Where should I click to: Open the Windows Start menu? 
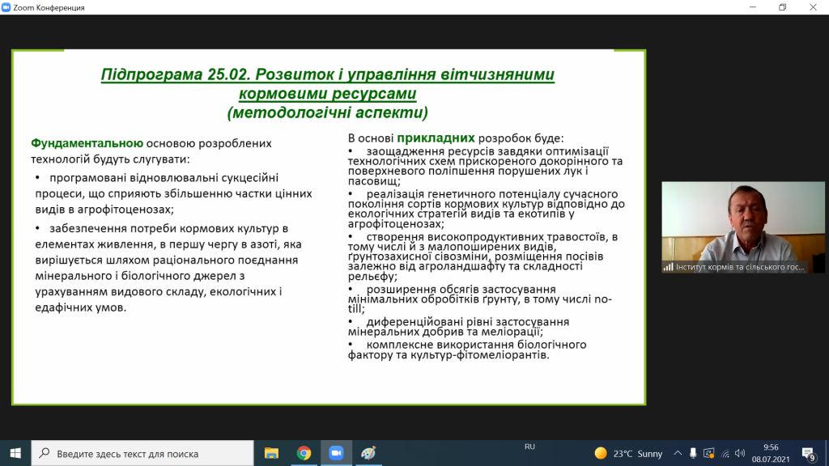pos(15,453)
